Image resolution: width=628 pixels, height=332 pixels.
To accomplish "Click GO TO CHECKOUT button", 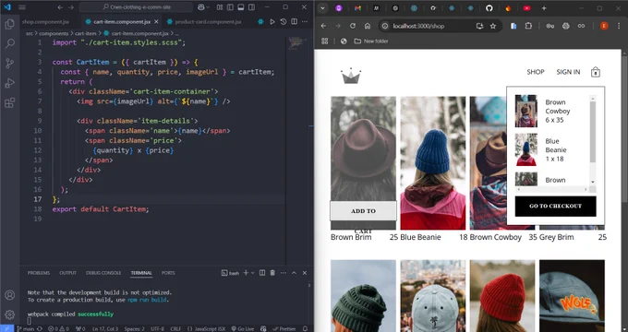I will tap(556, 206).
